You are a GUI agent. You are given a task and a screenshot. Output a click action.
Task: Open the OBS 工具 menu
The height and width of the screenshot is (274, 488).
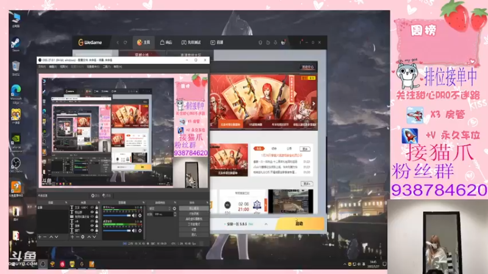coord(107,66)
